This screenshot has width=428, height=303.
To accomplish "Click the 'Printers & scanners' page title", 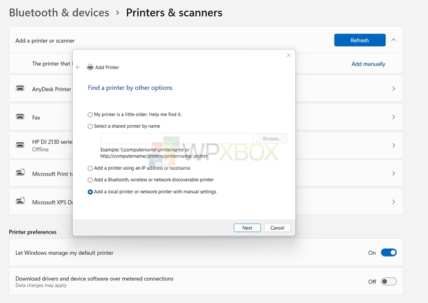I will coord(174,13).
